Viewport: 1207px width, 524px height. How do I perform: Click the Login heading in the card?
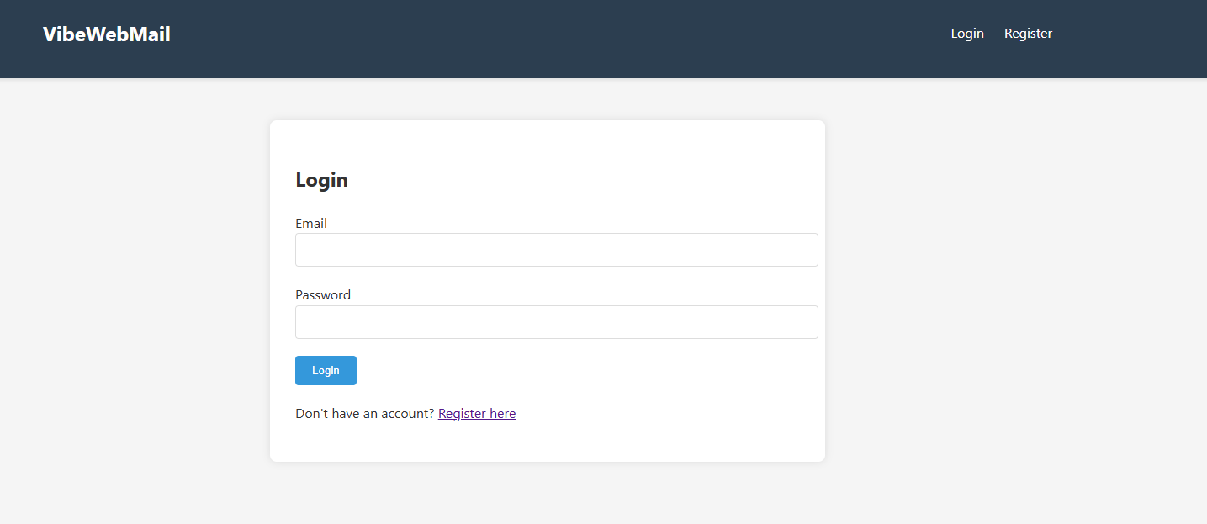[321, 180]
